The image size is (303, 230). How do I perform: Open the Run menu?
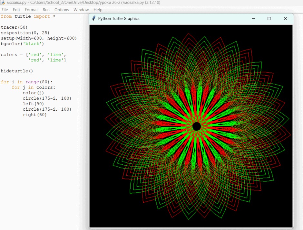coord(46,10)
